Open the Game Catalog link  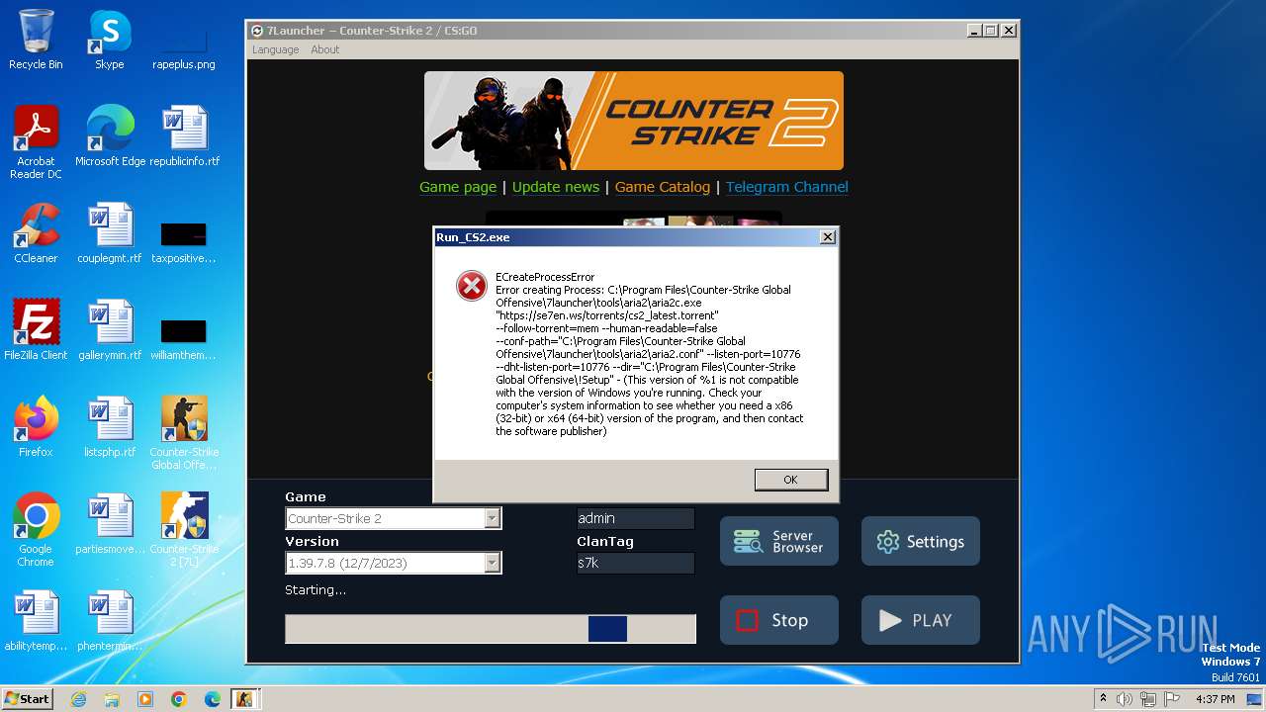(663, 187)
